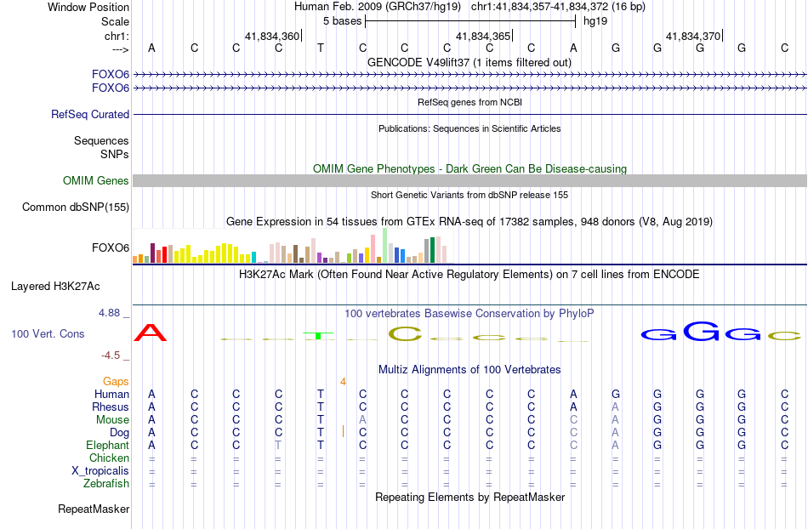Viewport: 808px width, 529px height.
Task: Click the Human alignment row label
Action: pyautogui.click(x=111, y=395)
